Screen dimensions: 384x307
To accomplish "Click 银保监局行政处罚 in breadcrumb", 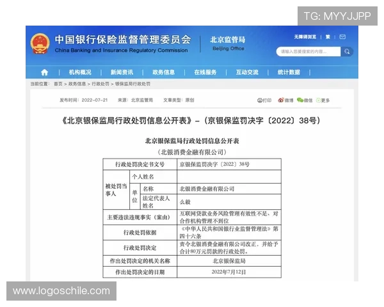I will coord(132,84).
